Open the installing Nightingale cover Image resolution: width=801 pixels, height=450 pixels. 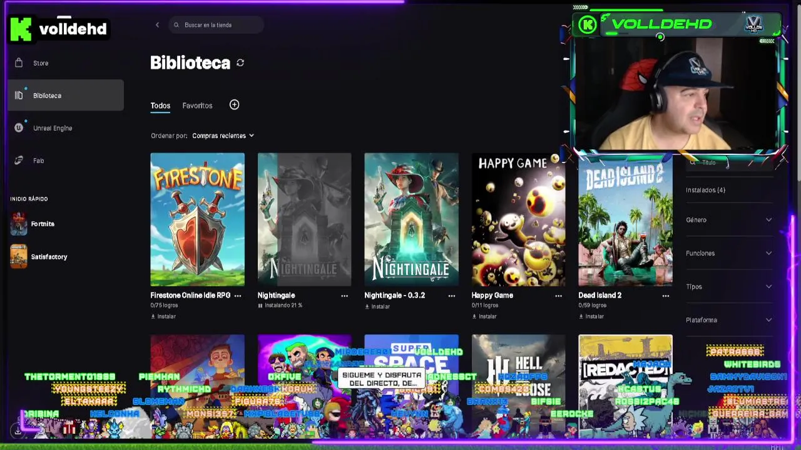point(304,219)
